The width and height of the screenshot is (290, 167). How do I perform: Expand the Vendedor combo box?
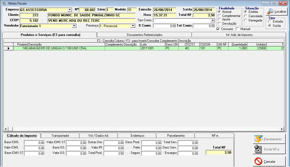(x=74, y=26)
